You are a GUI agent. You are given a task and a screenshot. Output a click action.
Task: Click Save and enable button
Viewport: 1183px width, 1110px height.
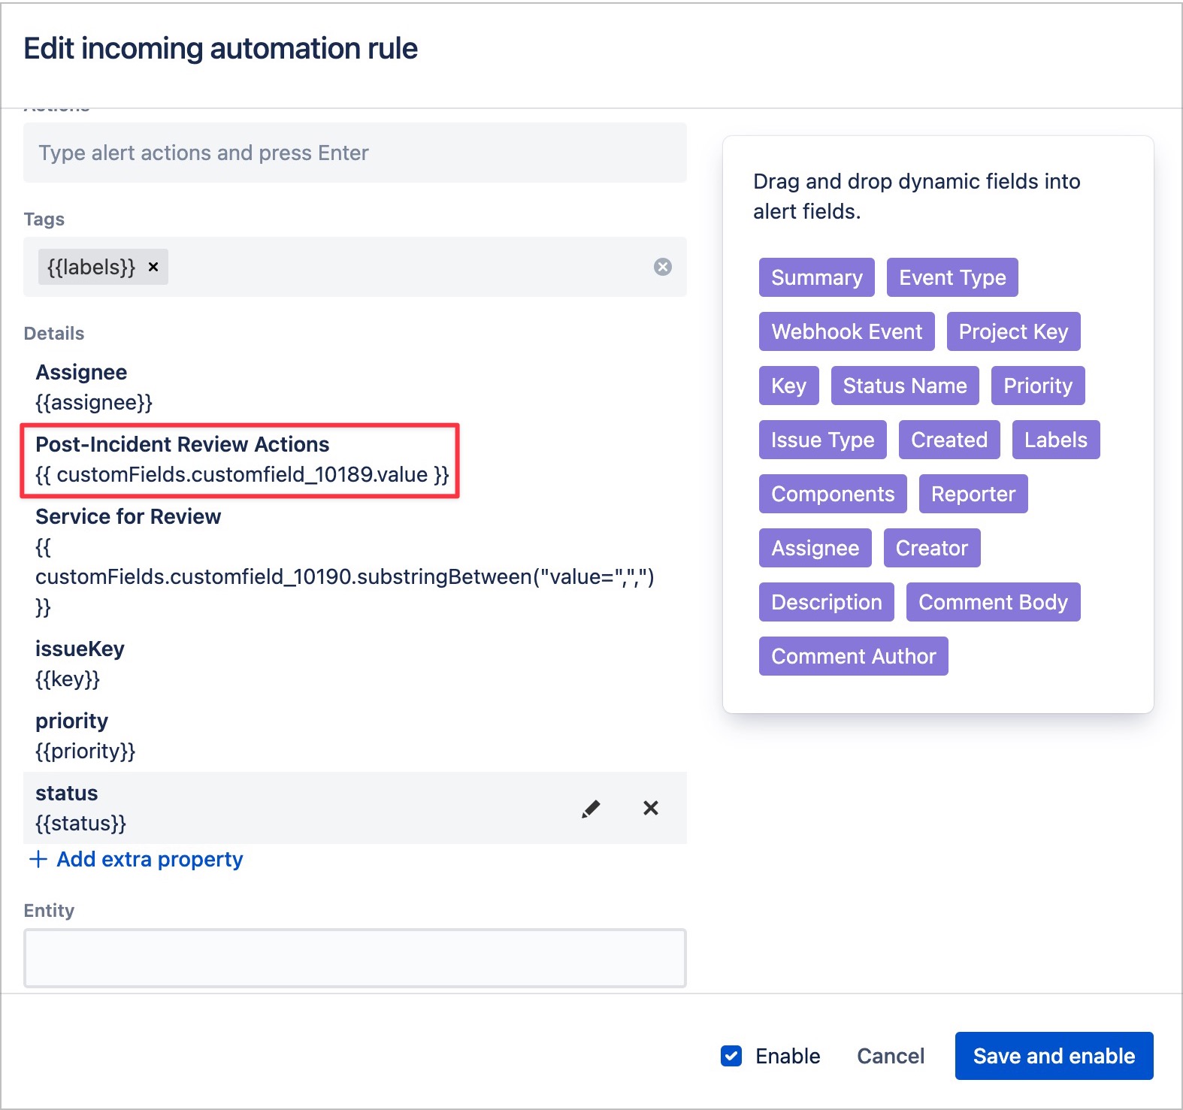pos(1054,1056)
